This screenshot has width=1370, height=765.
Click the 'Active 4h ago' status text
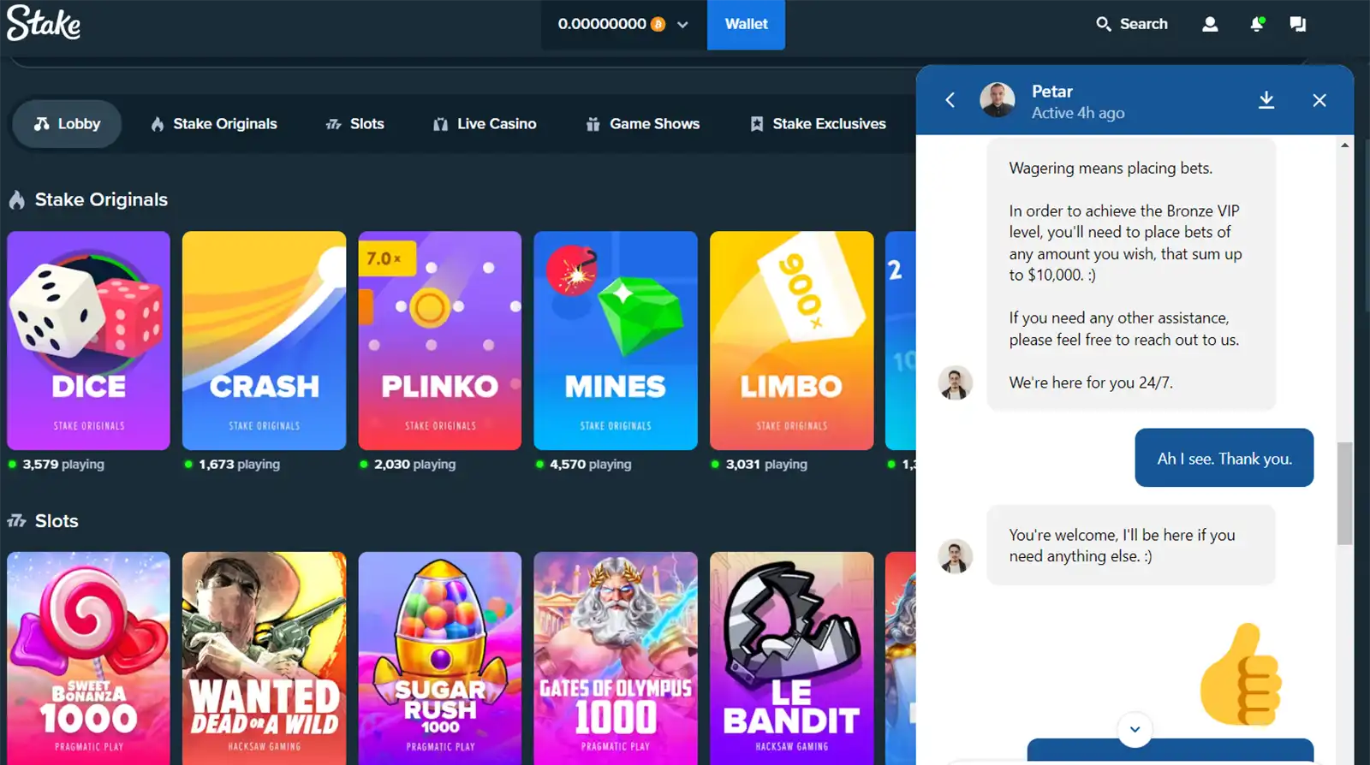tap(1078, 113)
